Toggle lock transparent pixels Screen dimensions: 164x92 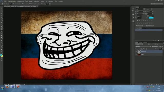point(141,49)
